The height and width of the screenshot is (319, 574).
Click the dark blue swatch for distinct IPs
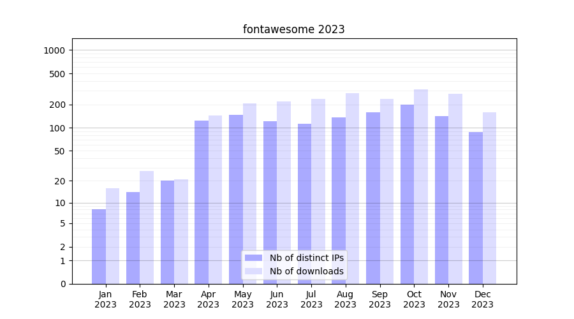253,258
